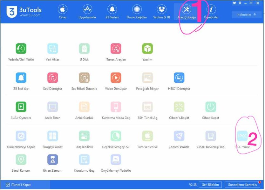Viewport: 265px width, 190px height.
Task: Click the İndirmeler button
Action: [246, 15]
